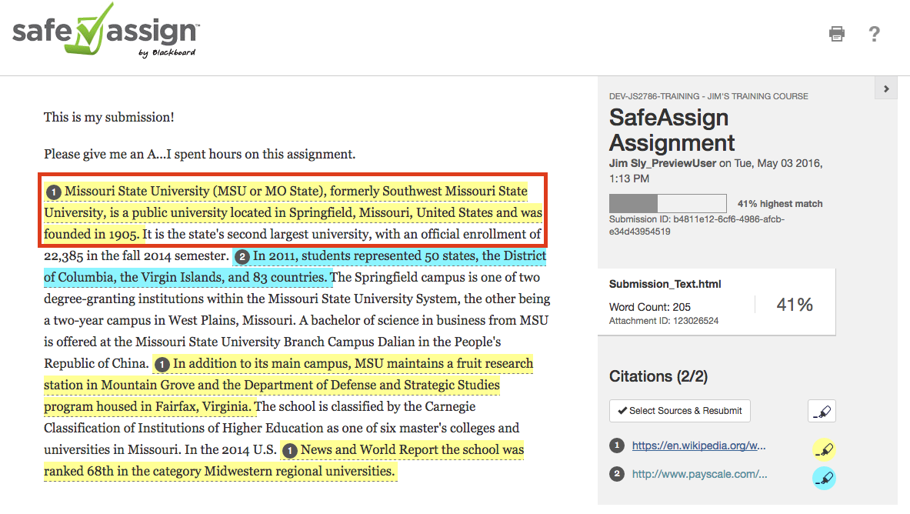Click citation marker 1 before 'News and World Report'
The height and width of the screenshot is (514, 910).
(290, 450)
